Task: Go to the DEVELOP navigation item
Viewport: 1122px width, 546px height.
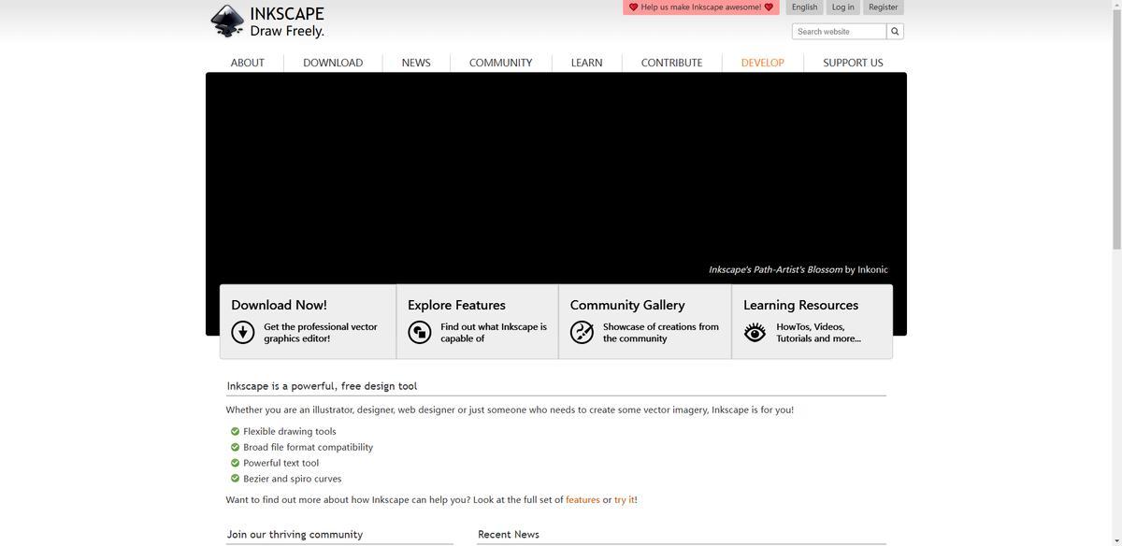Action: pos(762,63)
